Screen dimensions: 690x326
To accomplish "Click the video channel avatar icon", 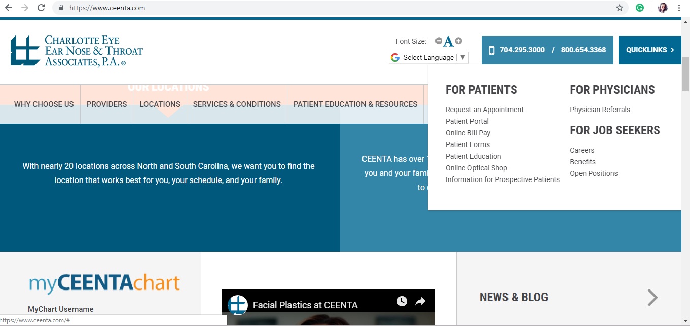I will pos(237,305).
